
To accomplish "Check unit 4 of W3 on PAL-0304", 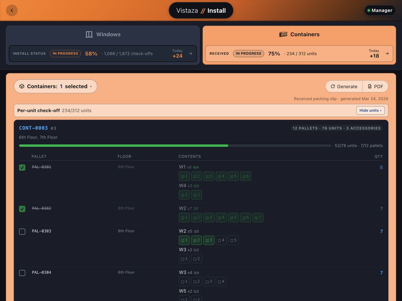I will [221, 282].
